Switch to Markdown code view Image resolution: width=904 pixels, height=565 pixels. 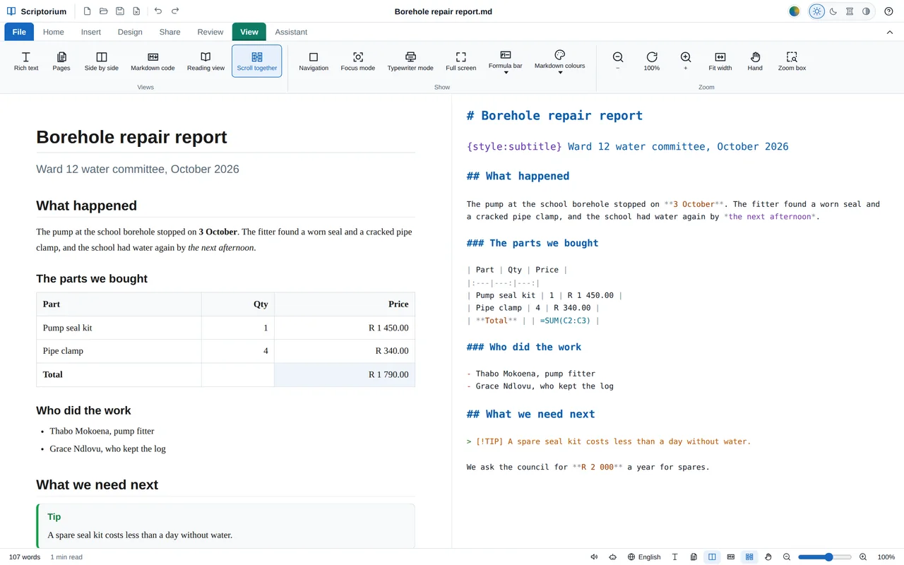click(153, 61)
